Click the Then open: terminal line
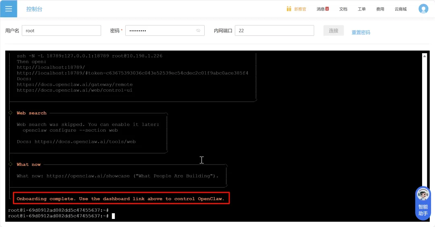435x227 pixels. tap(31, 62)
